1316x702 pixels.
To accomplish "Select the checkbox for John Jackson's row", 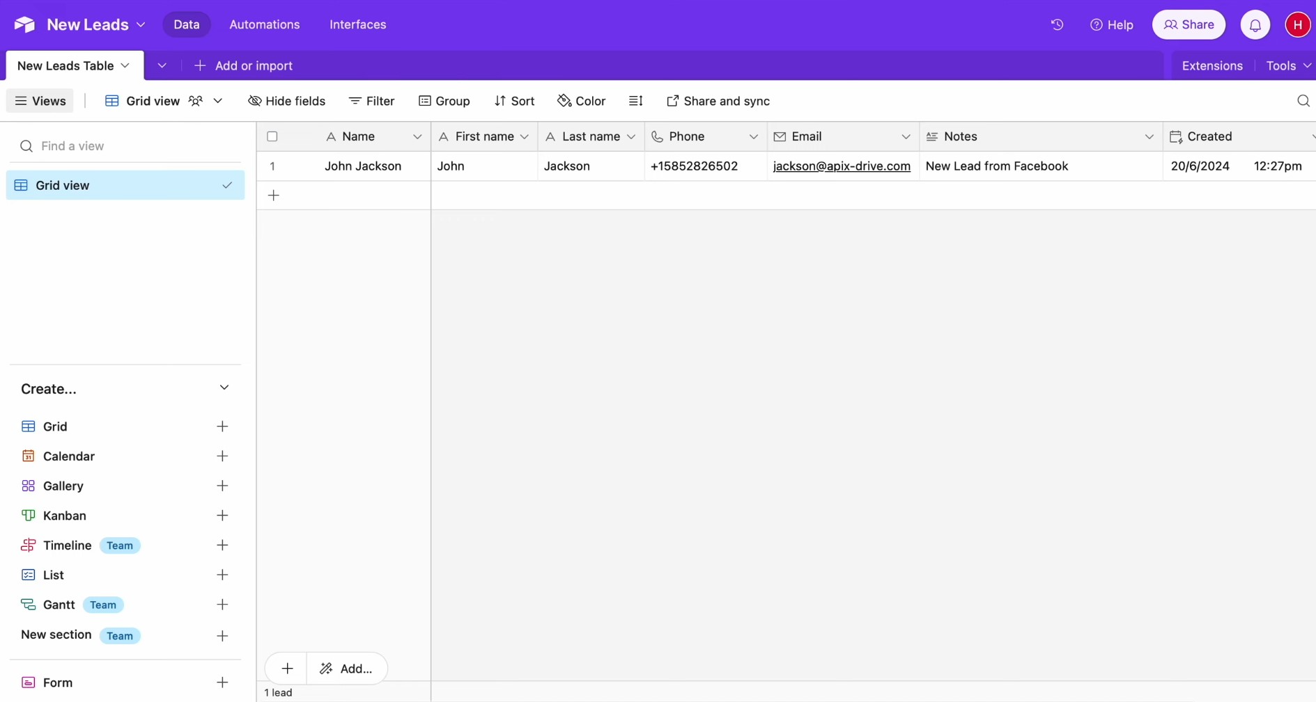I will tap(272, 166).
